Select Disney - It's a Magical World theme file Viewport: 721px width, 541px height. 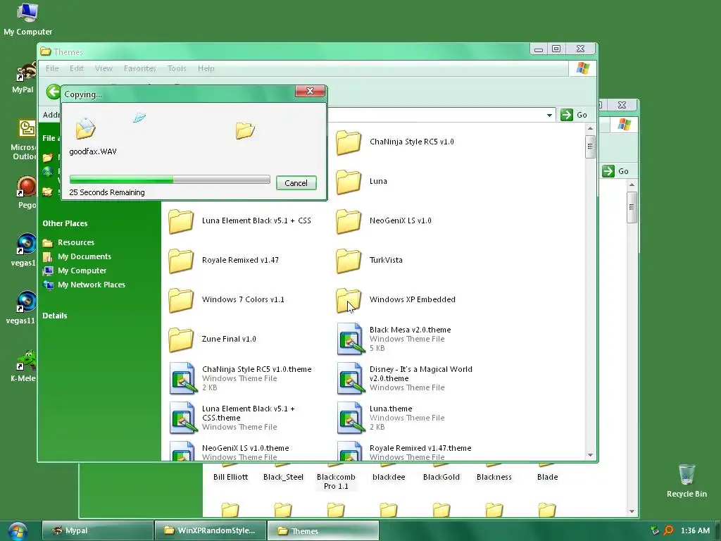[405, 378]
